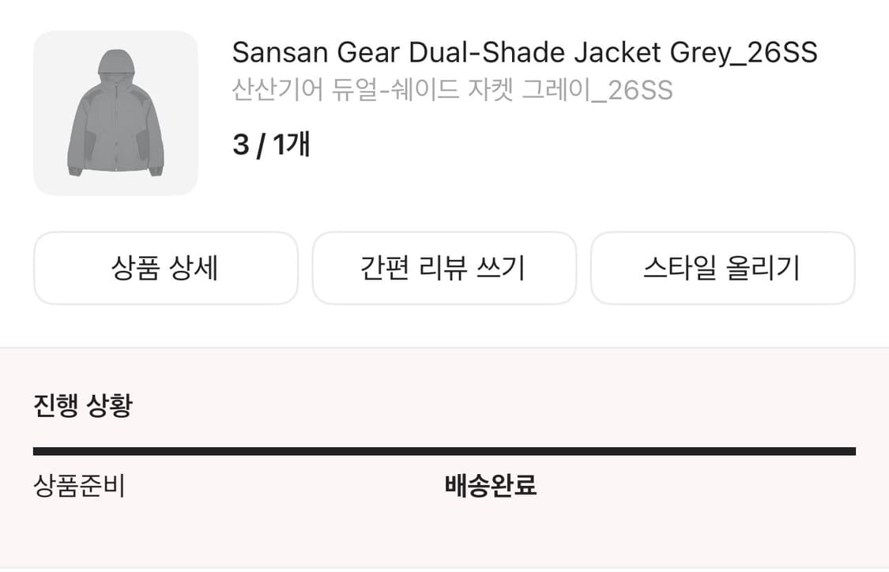The image size is (889, 572).
Task: Click the 진행 상황 section heading
Action: click(x=83, y=406)
